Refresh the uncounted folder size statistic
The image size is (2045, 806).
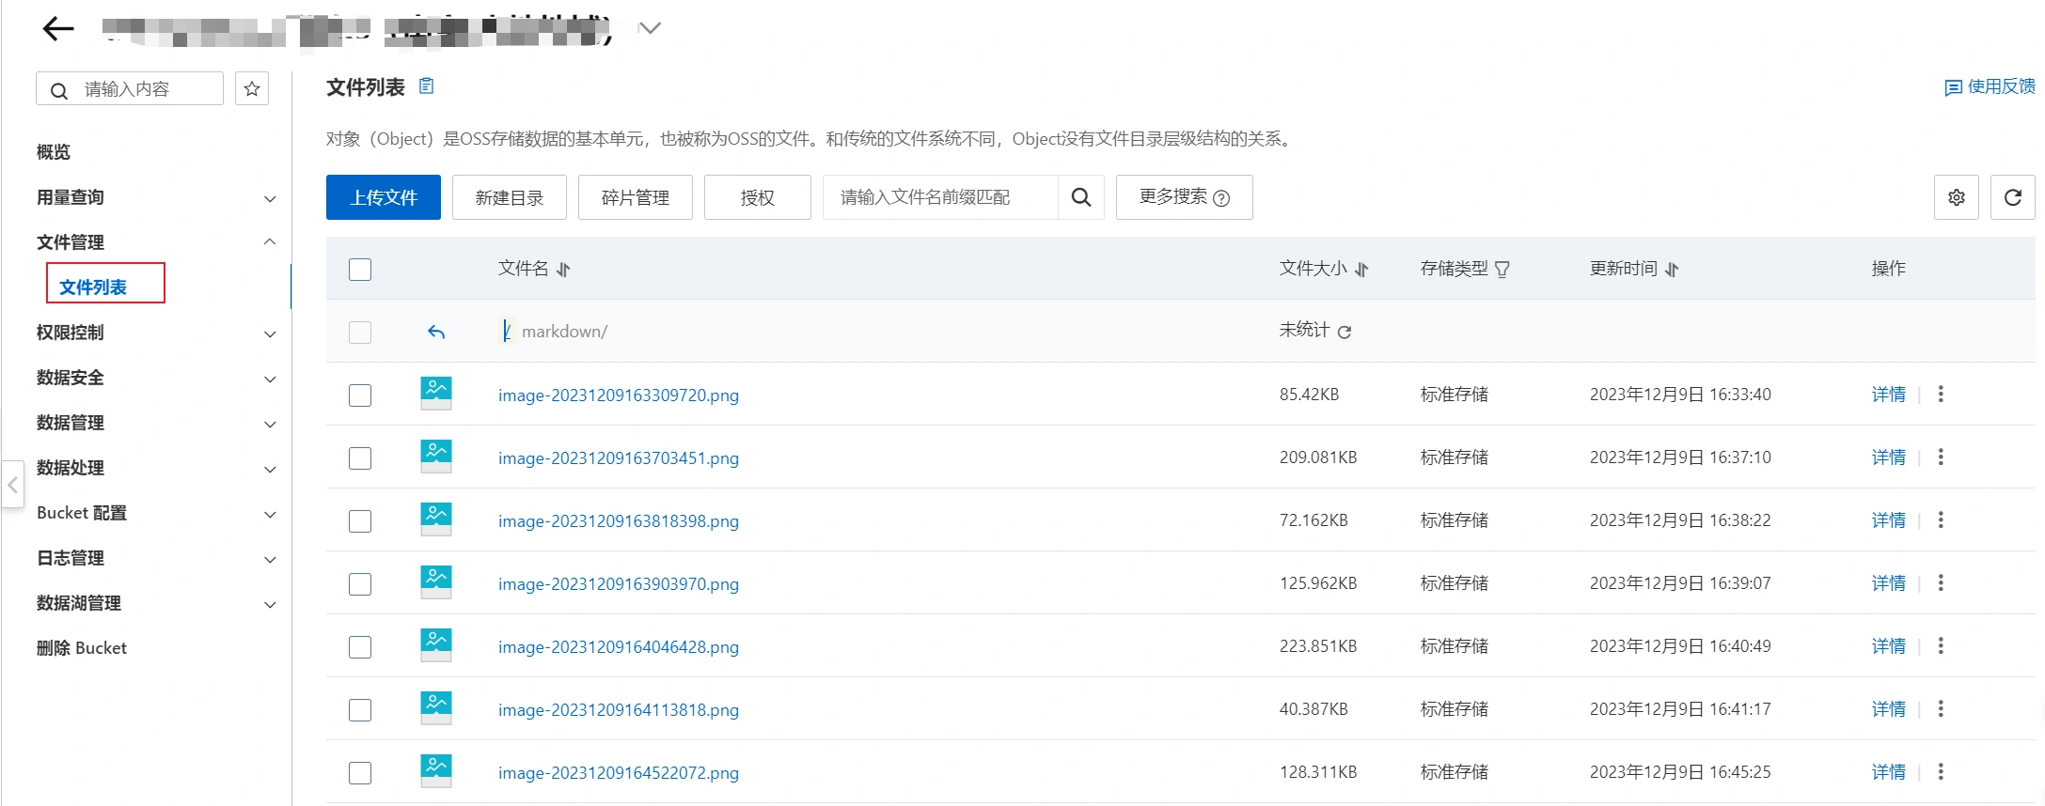point(1345,332)
